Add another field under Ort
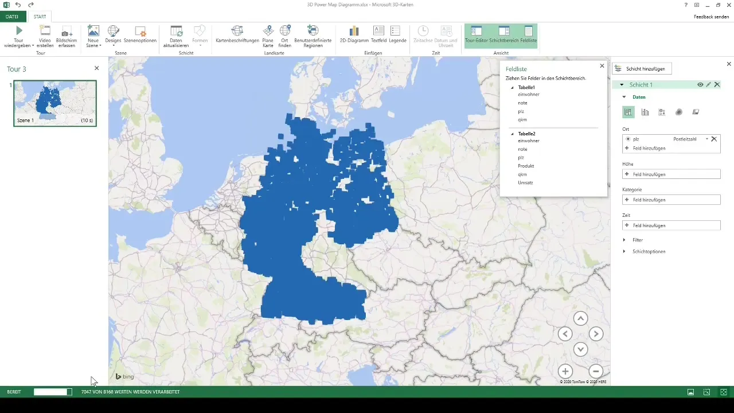This screenshot has width=734, height=413. coord(671,148)
